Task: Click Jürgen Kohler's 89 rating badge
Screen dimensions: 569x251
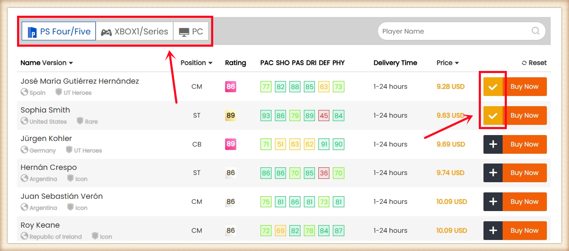Action: [230, 144]
